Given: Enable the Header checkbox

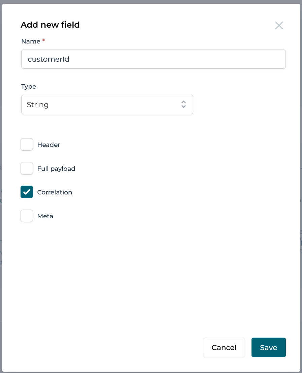Looking at the screenshot, I should (27, 145).
